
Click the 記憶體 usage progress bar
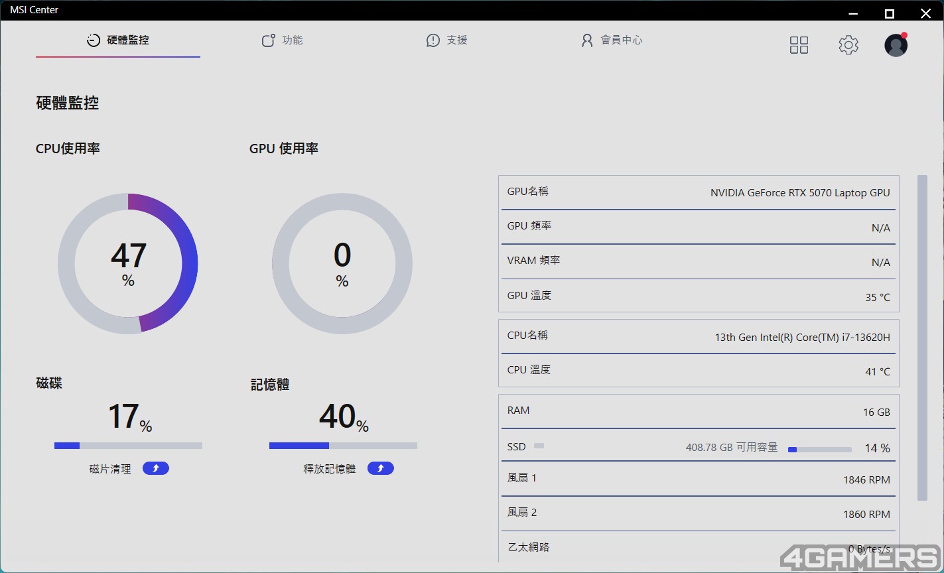343,446
